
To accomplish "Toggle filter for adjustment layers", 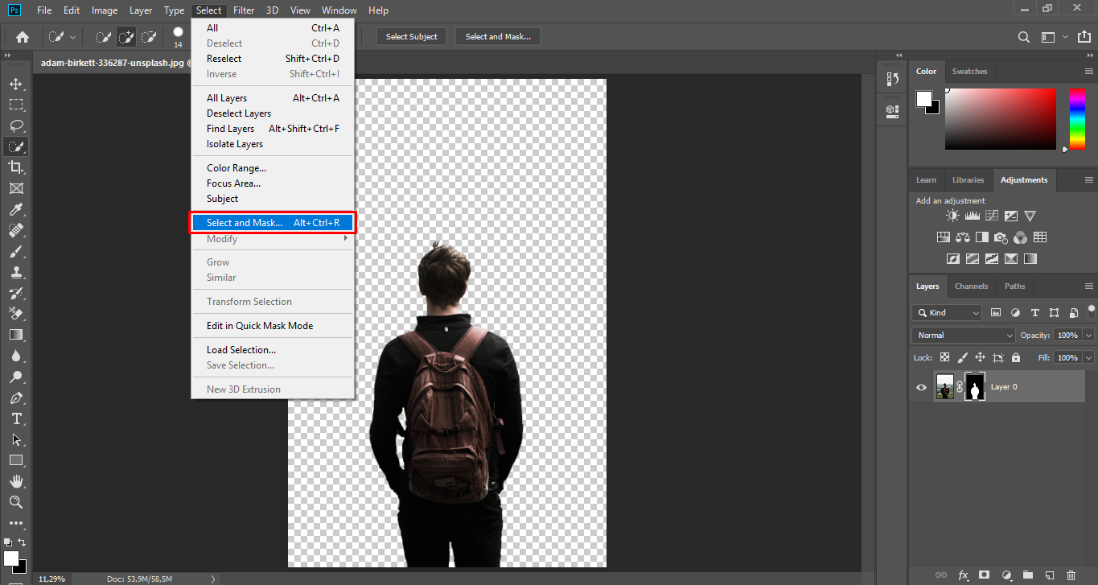I will [x=1015, y=312].
